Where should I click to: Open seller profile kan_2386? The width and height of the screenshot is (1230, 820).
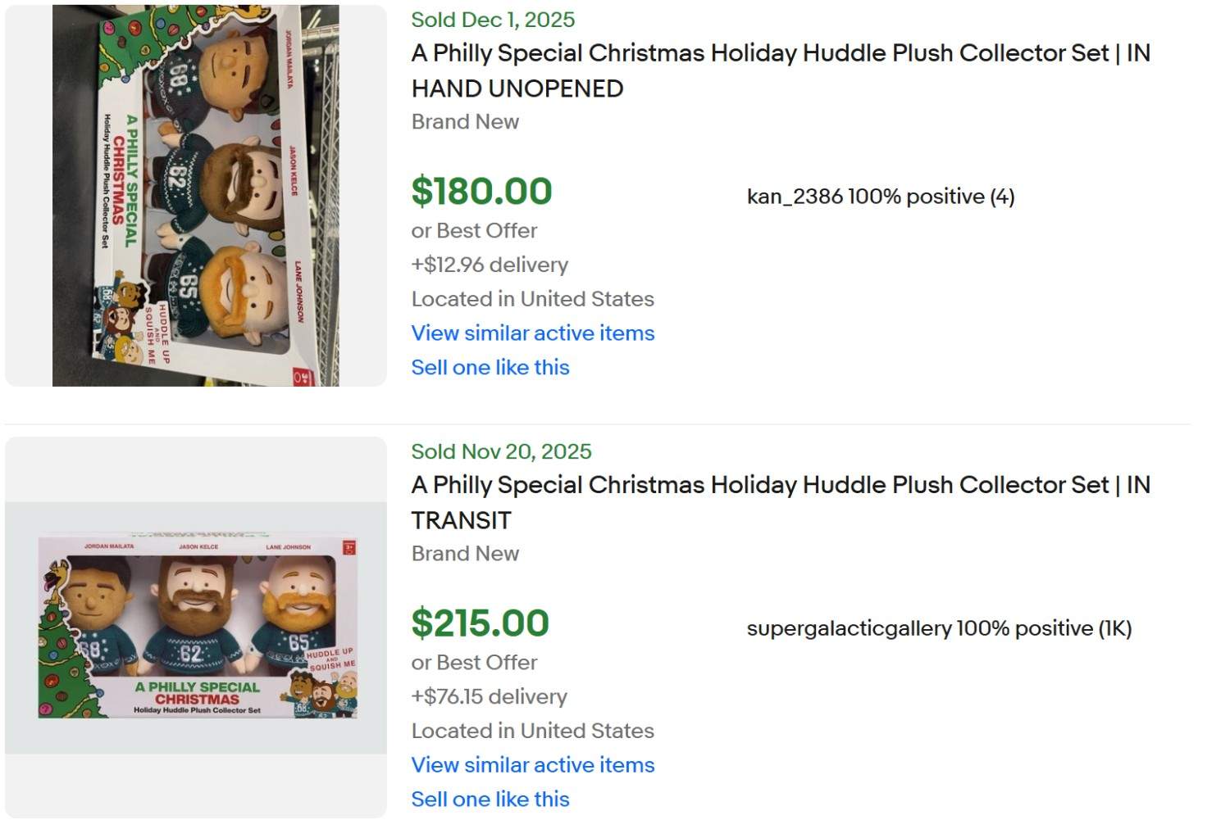792,197
